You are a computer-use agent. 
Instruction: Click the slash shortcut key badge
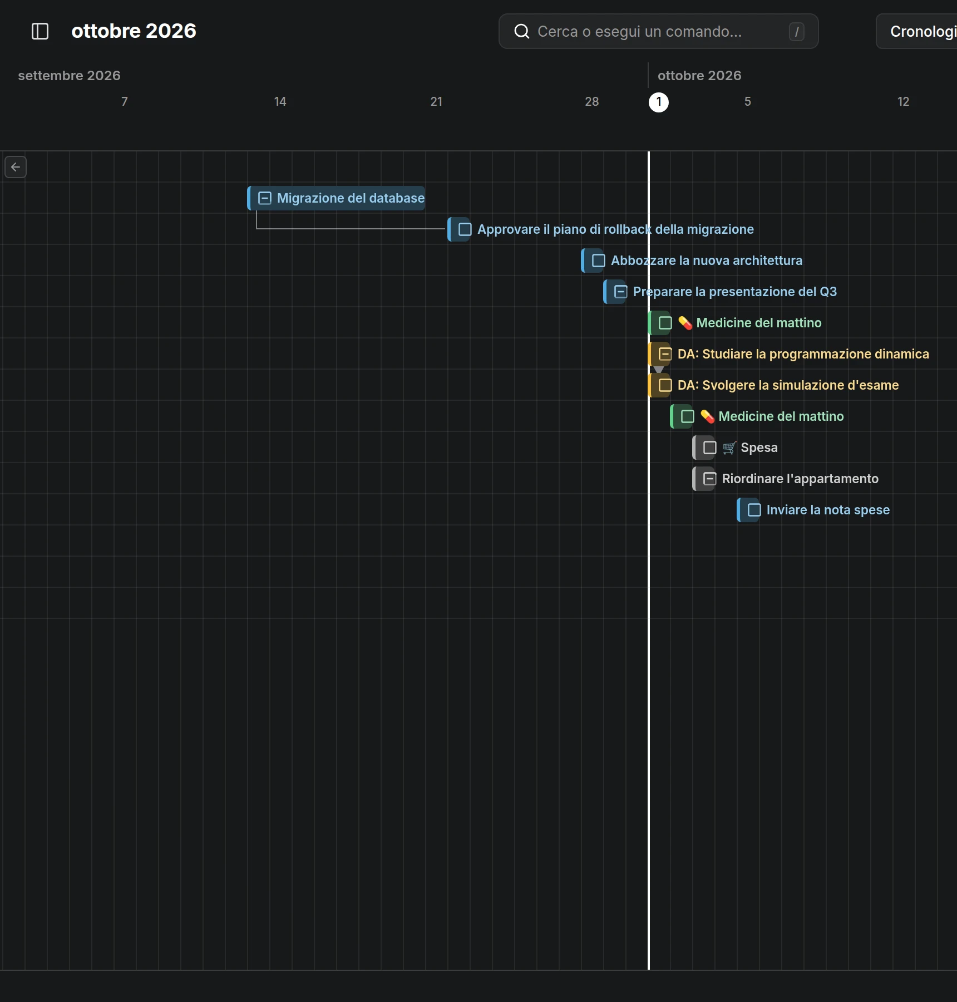(796, 32)
